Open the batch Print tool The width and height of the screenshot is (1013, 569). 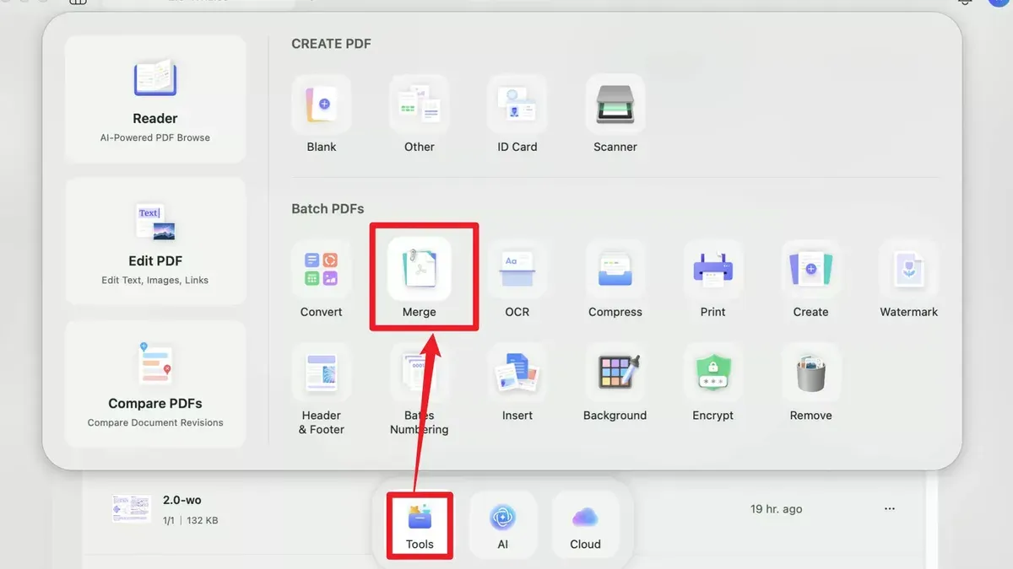tap(713, 280)
